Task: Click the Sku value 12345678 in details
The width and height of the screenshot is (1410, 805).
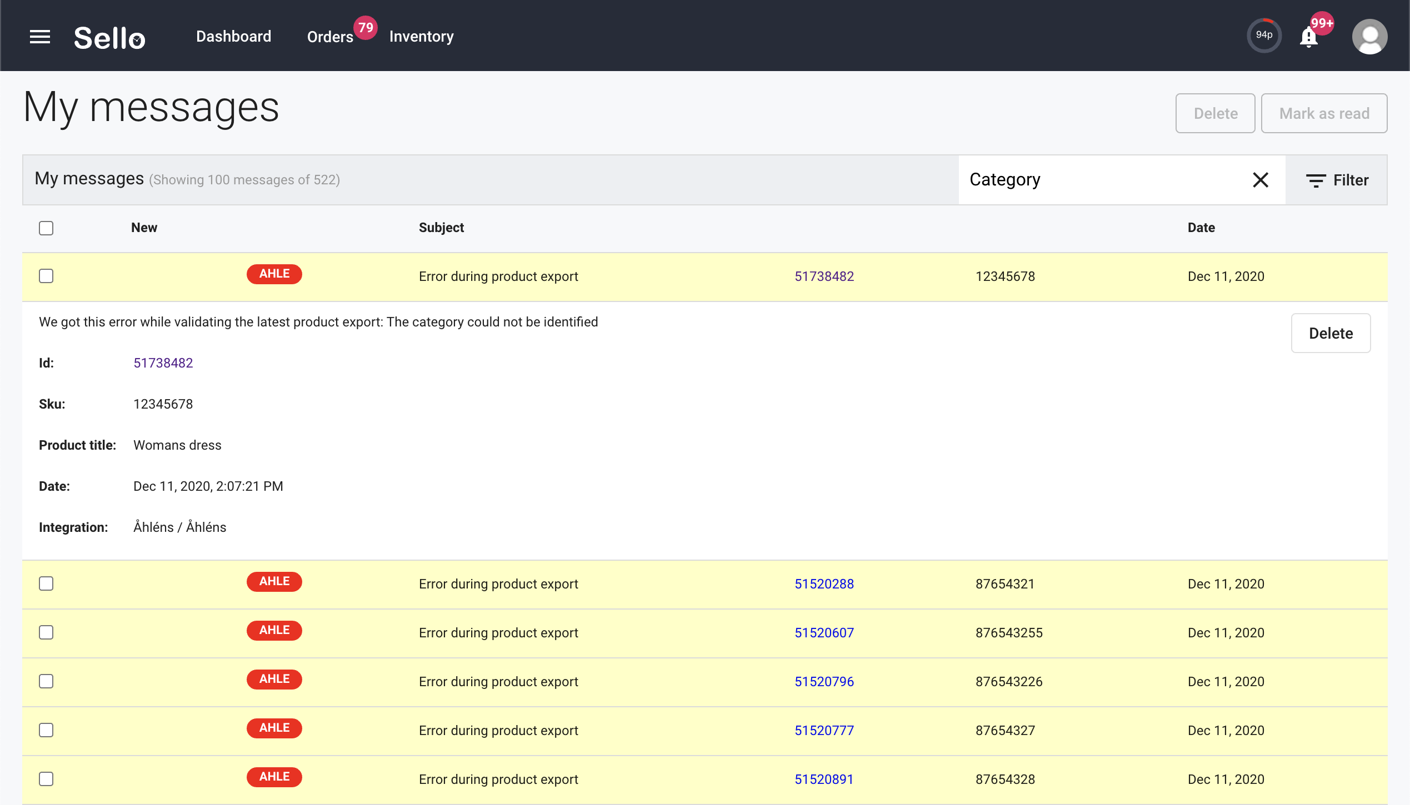Action: point(163,404)
